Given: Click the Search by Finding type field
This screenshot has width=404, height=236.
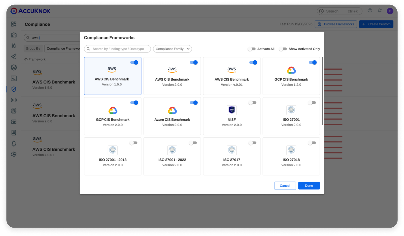Looking at the screenshot, I should 117,49.
